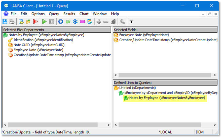222x138 pixels.
Task: Open the Query menu
Action: tap(54, 14)
